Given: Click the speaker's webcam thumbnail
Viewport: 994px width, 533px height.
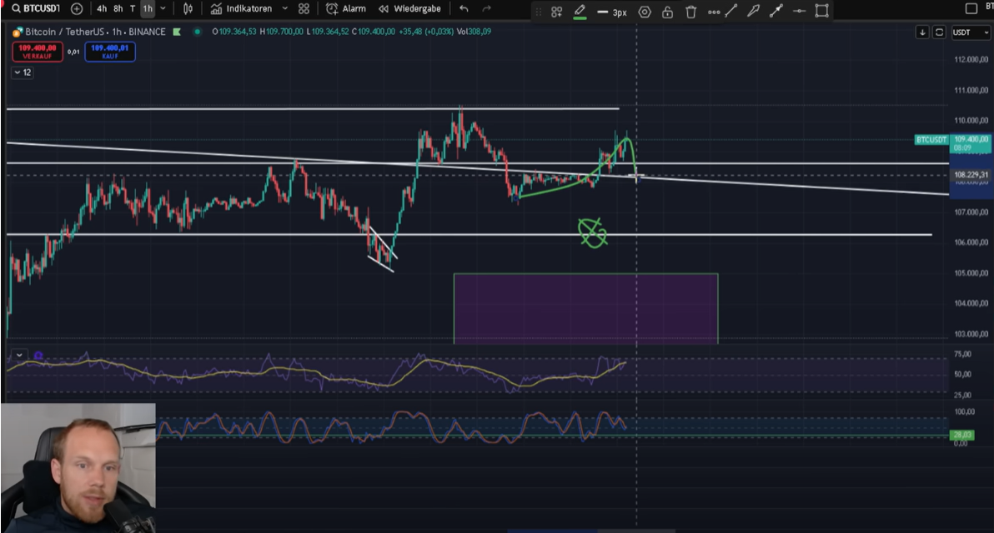Looking at the screenshot, I should click(x=78, y=468).
